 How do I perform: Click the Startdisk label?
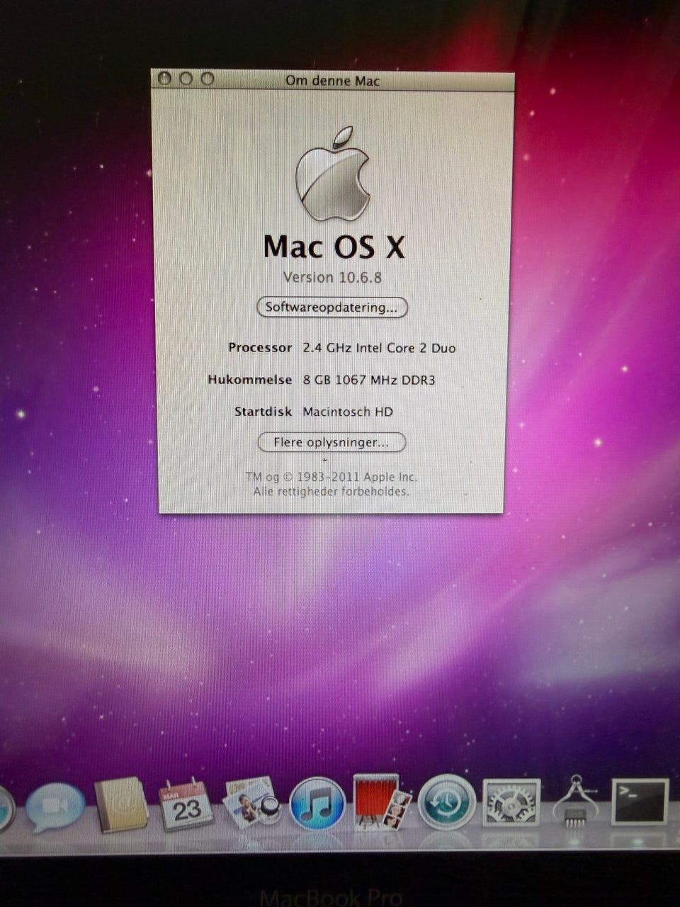[263, 412]
